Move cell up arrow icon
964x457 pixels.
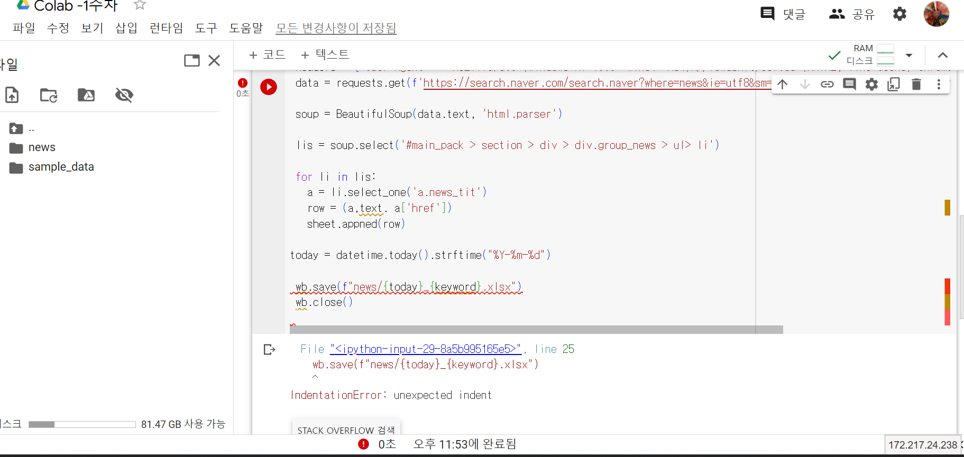(783, 84)
